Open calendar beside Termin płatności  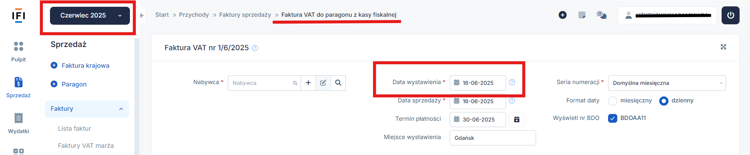pyautogui.click(x=517, y=120)
